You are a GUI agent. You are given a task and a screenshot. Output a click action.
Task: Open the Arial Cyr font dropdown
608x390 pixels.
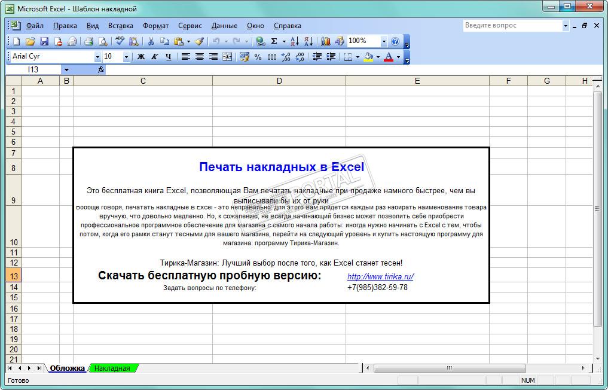[97, 57]
